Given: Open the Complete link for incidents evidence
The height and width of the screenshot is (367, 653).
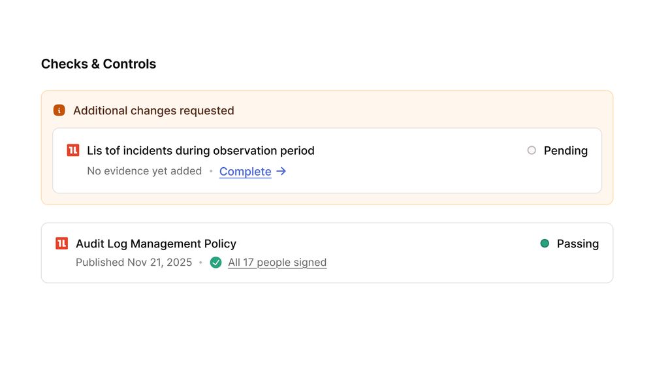Looking at the screenshot, I should click(x=246, y=171).
